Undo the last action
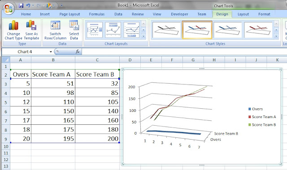Image resolution: width=287 pixels, height=170 pixels. 28,6
